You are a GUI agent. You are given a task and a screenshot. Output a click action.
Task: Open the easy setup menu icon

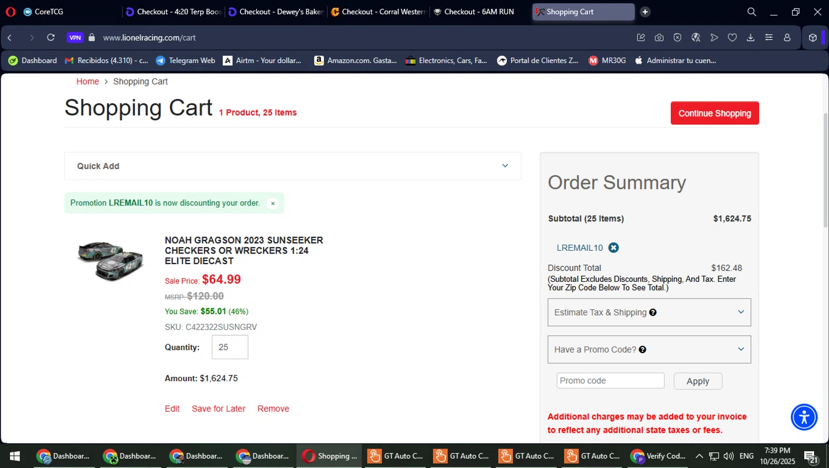pos(769,38)
